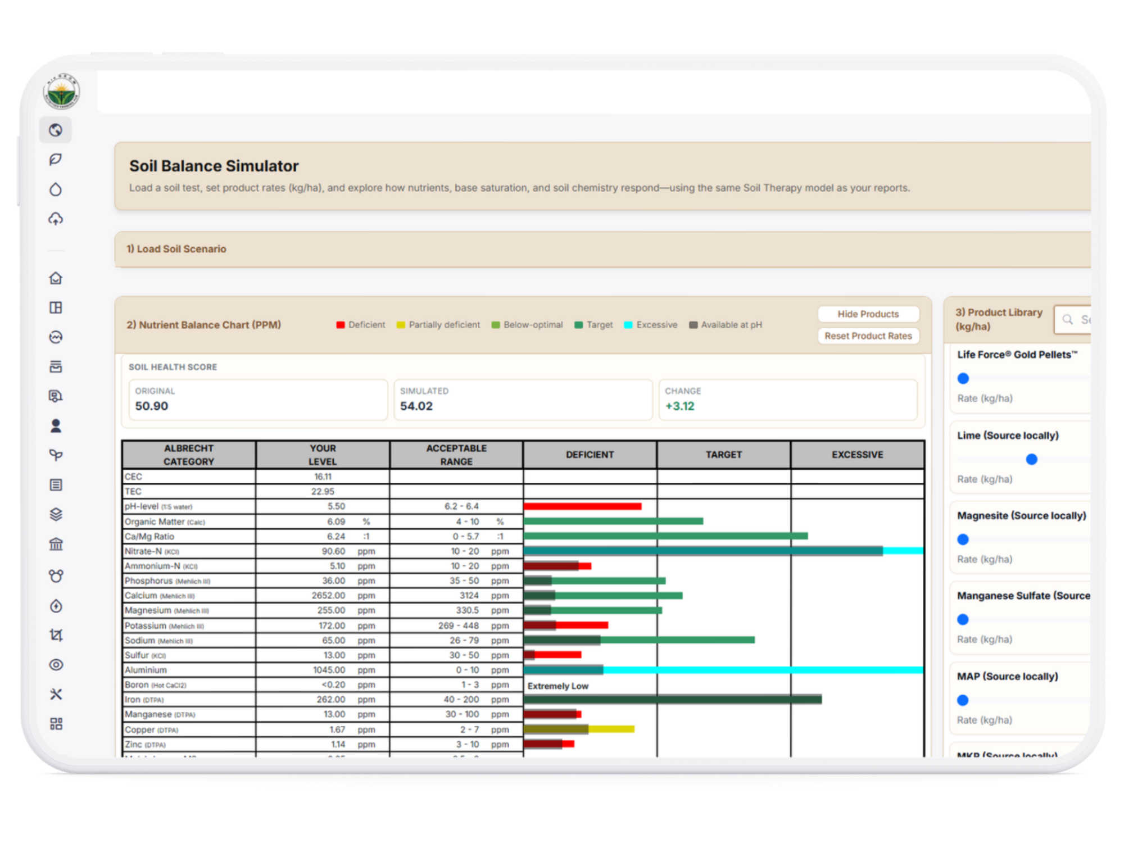Click the Product Library search field

tap(1073, 320)
